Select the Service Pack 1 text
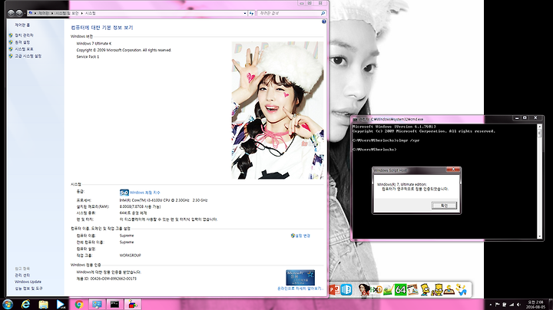 tap(88, 57)
